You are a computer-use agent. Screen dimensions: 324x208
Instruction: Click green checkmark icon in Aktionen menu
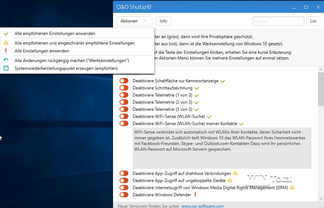[6, 33]
